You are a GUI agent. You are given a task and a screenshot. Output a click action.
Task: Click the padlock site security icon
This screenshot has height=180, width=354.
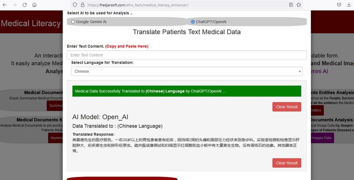click(x=83, y=5)
